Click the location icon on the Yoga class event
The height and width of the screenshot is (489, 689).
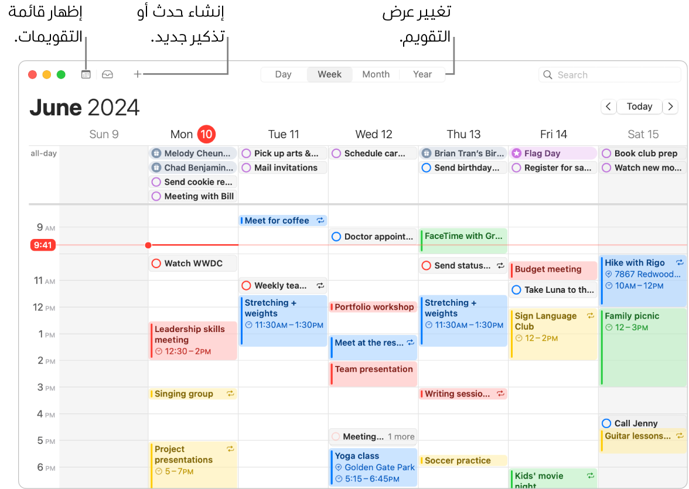point(339,467)
